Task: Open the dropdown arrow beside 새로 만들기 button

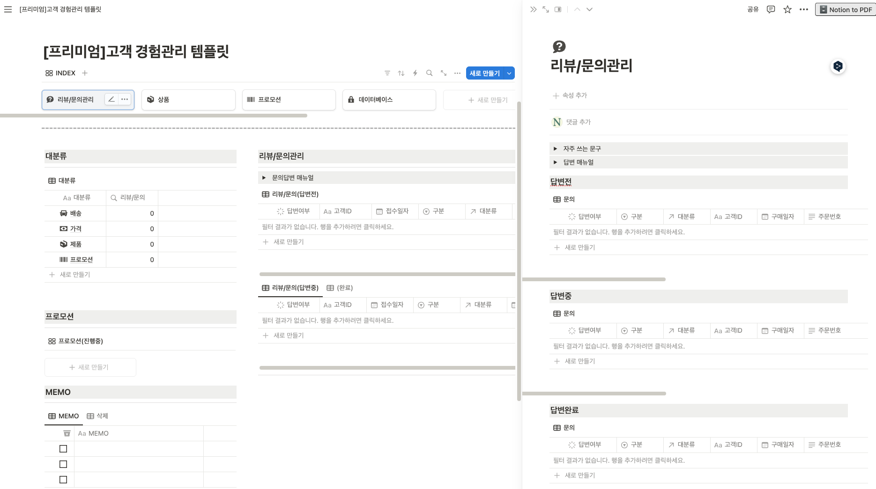Action: pos(509,73)
